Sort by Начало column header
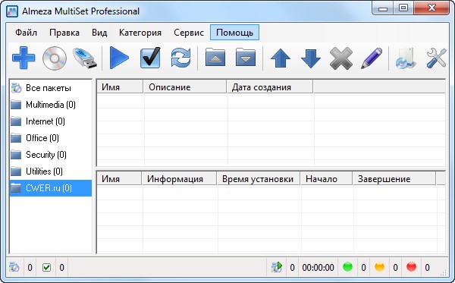This screenshot has height=283, width=455. click(x=326, y=179)
